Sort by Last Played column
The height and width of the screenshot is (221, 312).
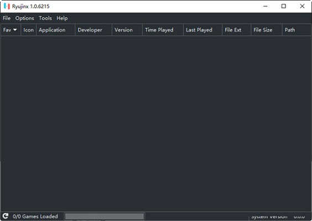tap(203, 30)
